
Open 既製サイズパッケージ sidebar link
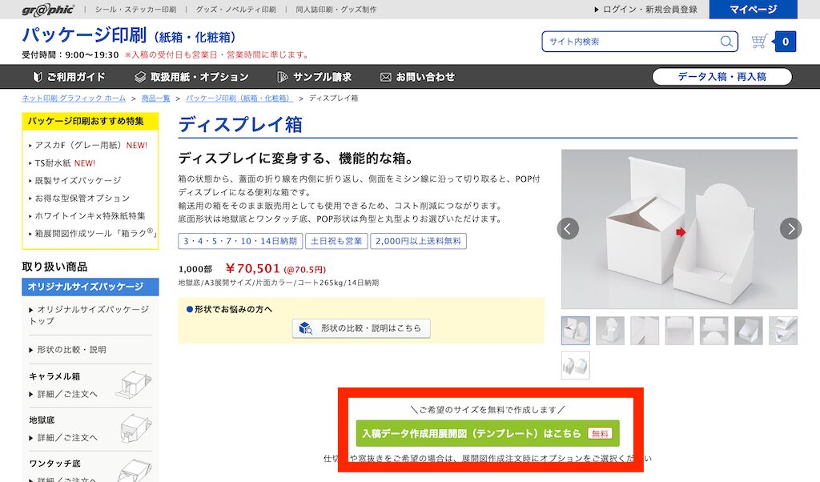[78, 180]
